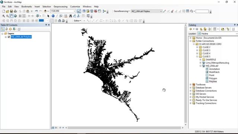This screenshot has height=134, width=238.
Task: Save the map with floppy disk icon
Action: click(x=11, y=11)
